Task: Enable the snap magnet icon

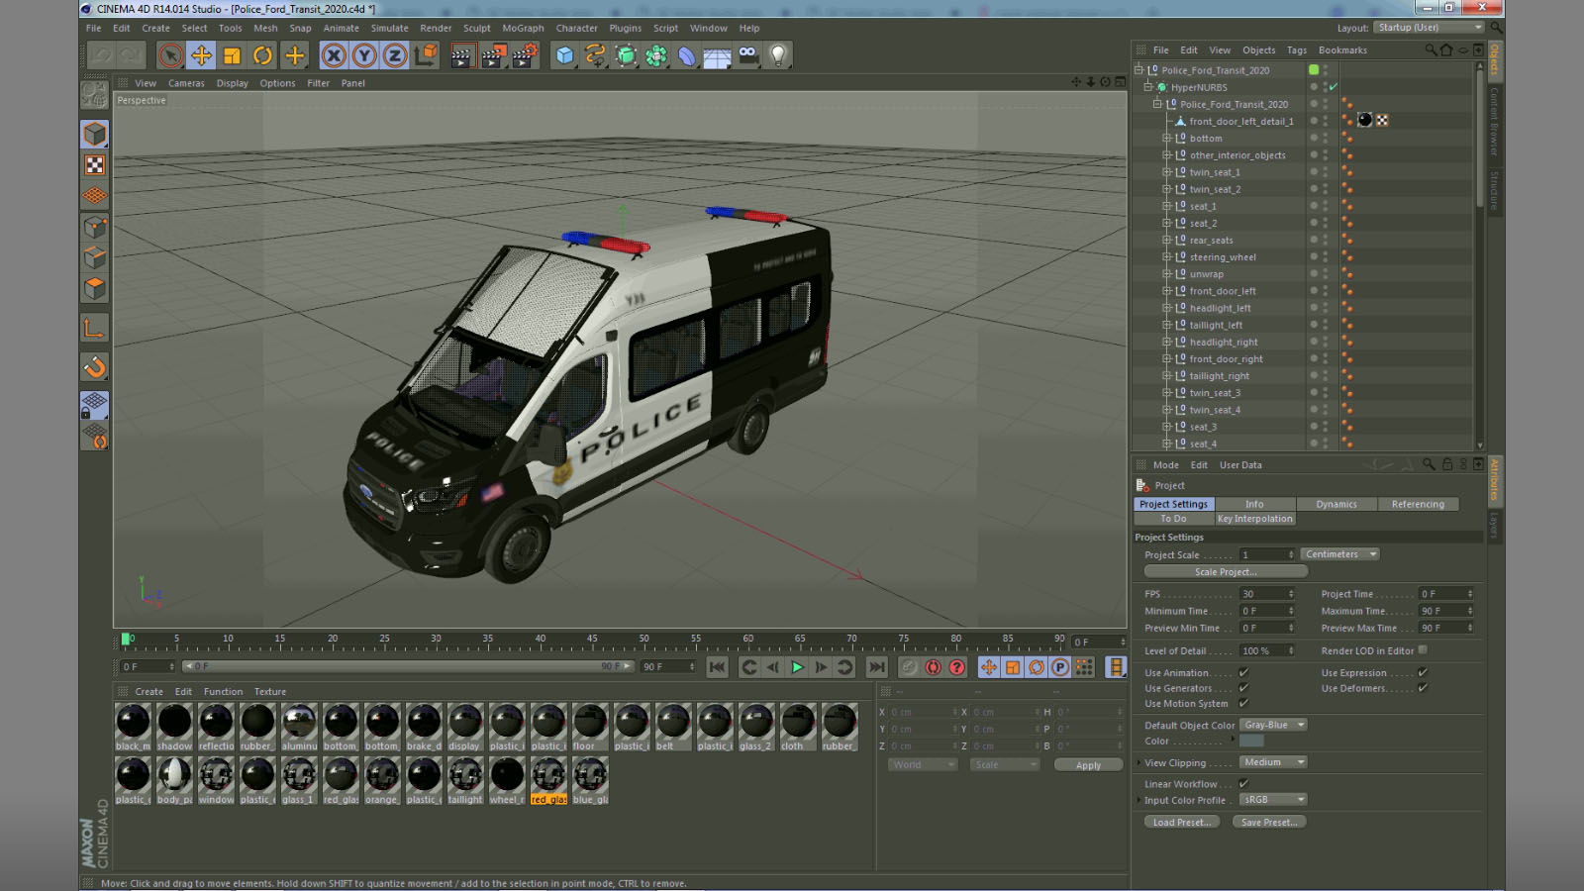Action: pyautogui.click(x=95, y=367)
